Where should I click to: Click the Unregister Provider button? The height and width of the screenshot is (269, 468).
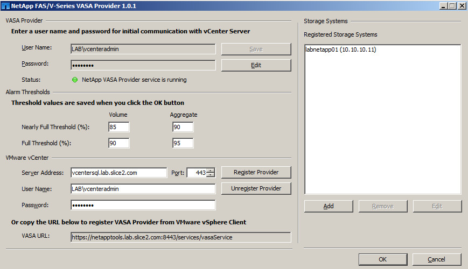[x=256, y=188]
